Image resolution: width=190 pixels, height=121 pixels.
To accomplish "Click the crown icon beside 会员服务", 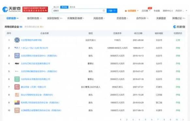I will (x=126, y=11).
